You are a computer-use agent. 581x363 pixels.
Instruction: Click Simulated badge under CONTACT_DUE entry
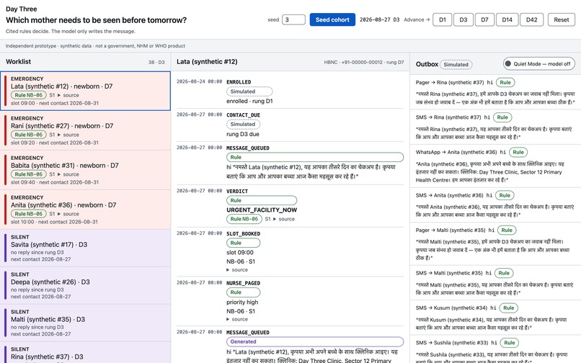243,124
